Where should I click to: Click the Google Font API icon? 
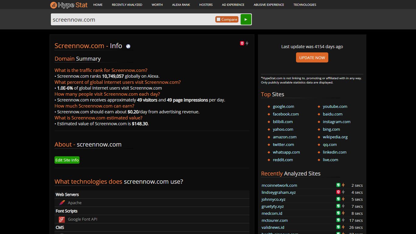point(62,219)
